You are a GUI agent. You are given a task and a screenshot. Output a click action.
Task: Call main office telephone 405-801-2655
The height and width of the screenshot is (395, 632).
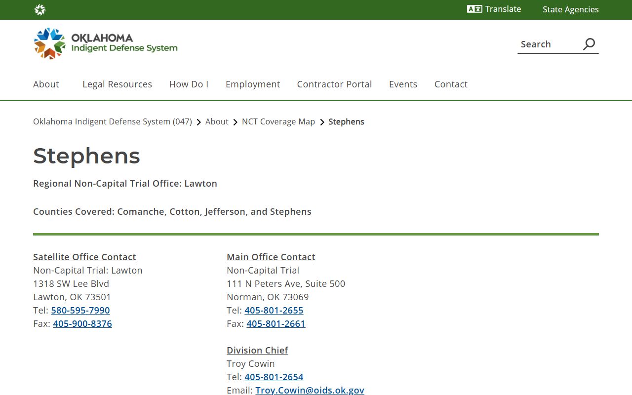pyautogui.click(x=274, y=310)
